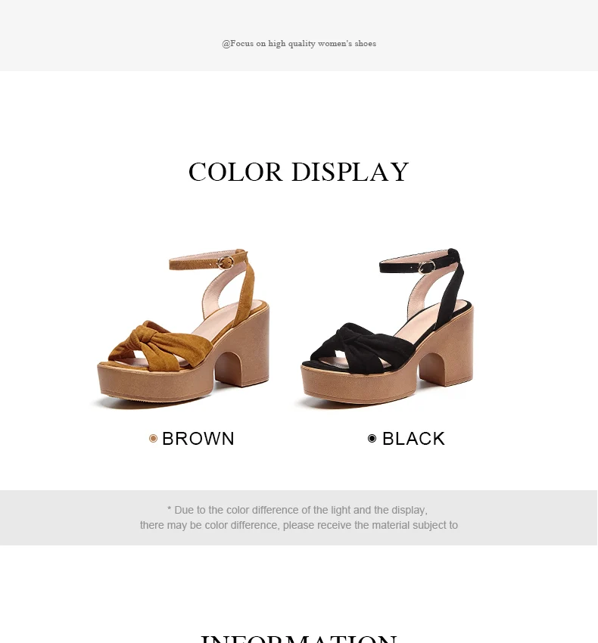Image resolution: width=598 pixels, height=643 pixels.
Task: Click the COLOR DISPLAY heading
Action: tap(299, 172)
